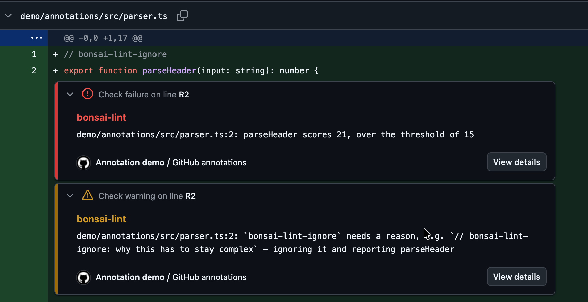588x302 pixels.
Task: Open Annotation demo link in warning annotation
Action: tap(130, 277)
